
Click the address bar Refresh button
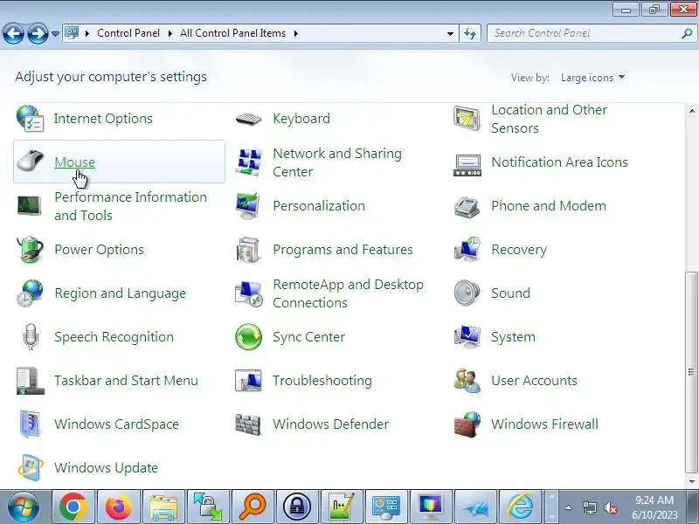pos(470,33)
